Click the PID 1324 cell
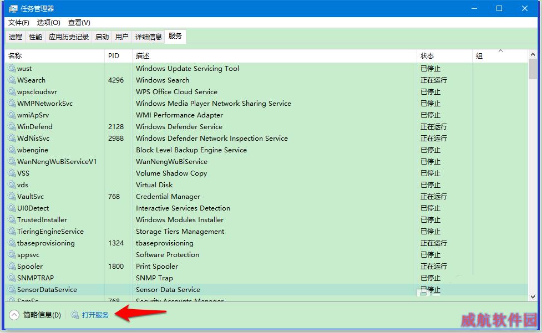 (x=116, y=243)
